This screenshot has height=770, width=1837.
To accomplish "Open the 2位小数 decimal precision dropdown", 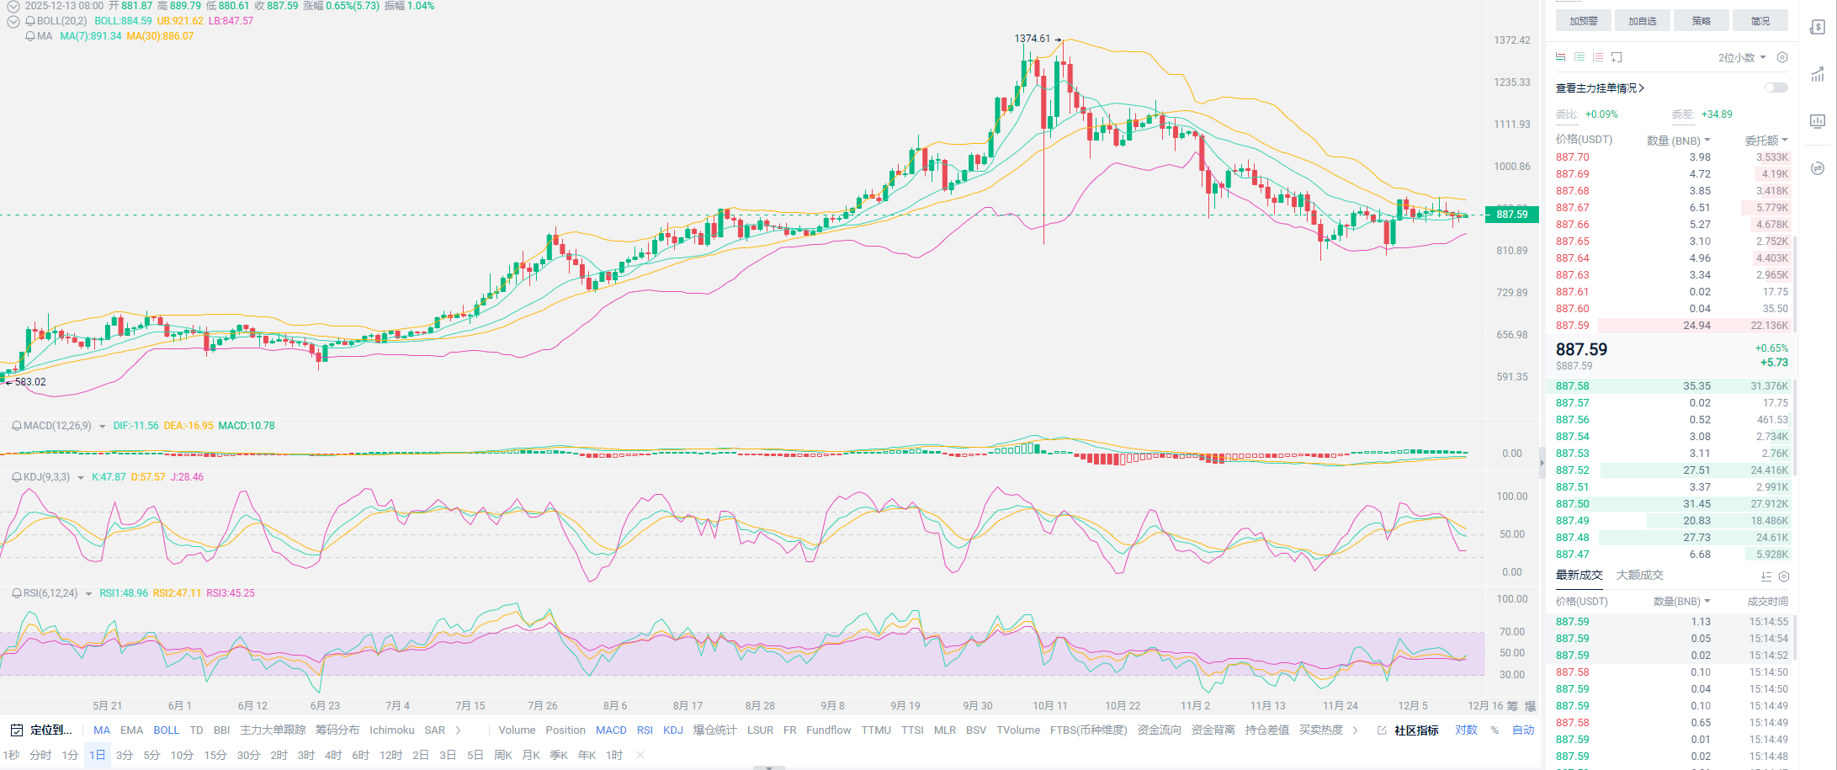I will point(1741,57).
